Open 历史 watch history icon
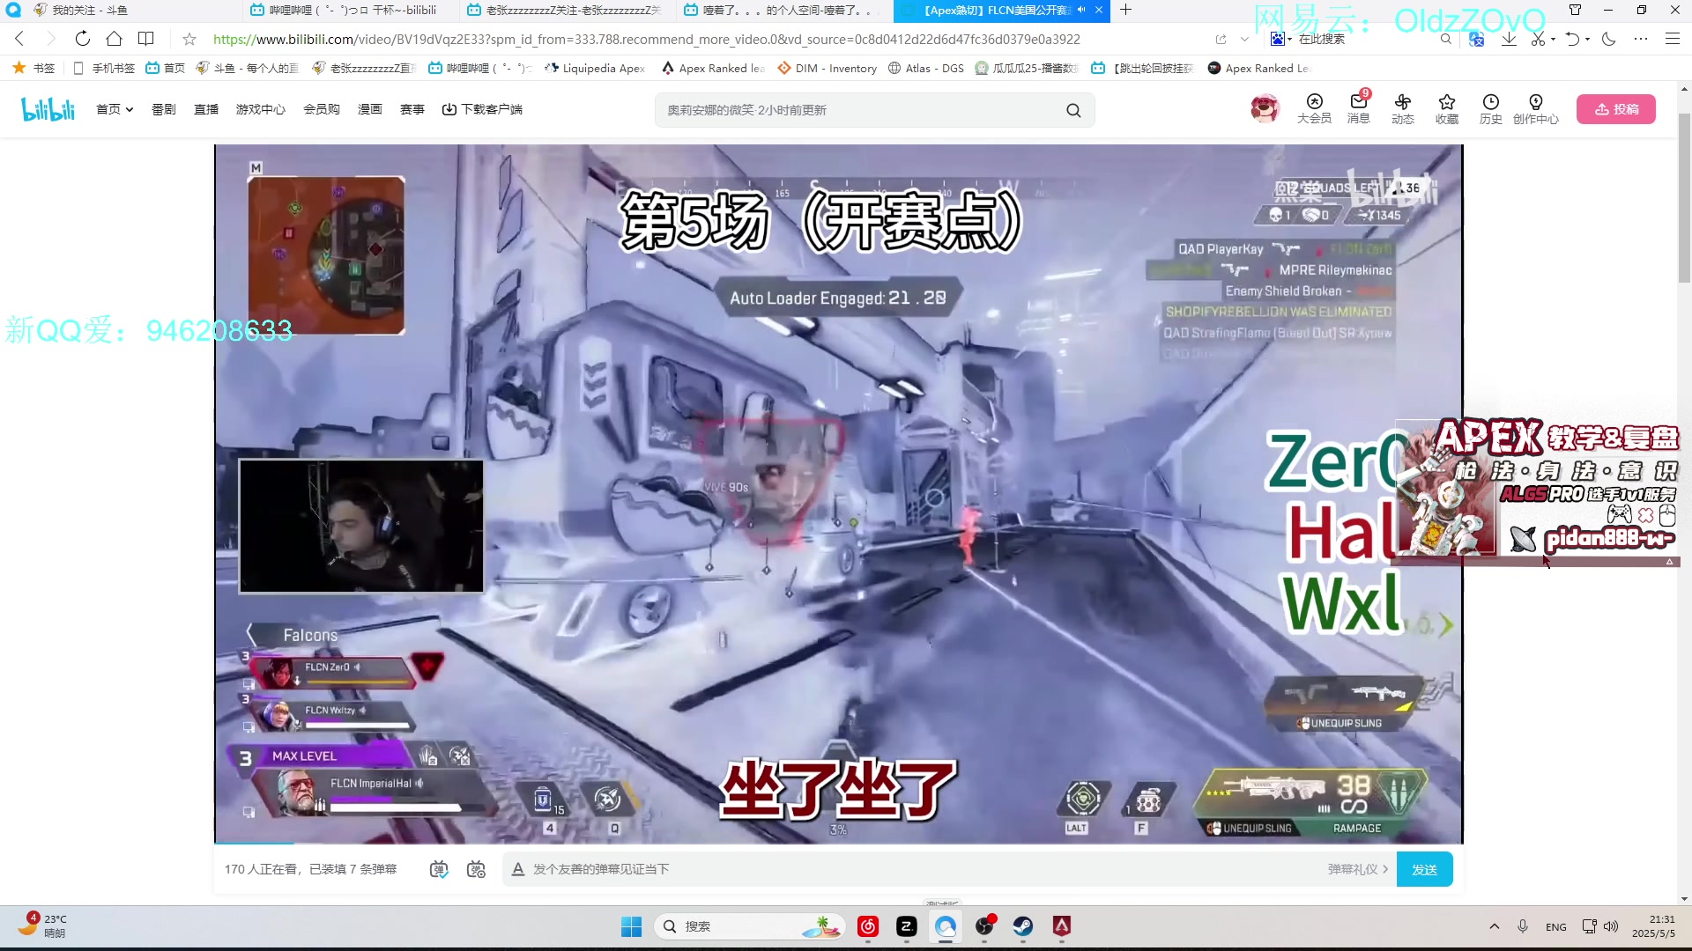Image resolution: width=1692 pixels, height=951 pixels. click(x=1490, y=109)
